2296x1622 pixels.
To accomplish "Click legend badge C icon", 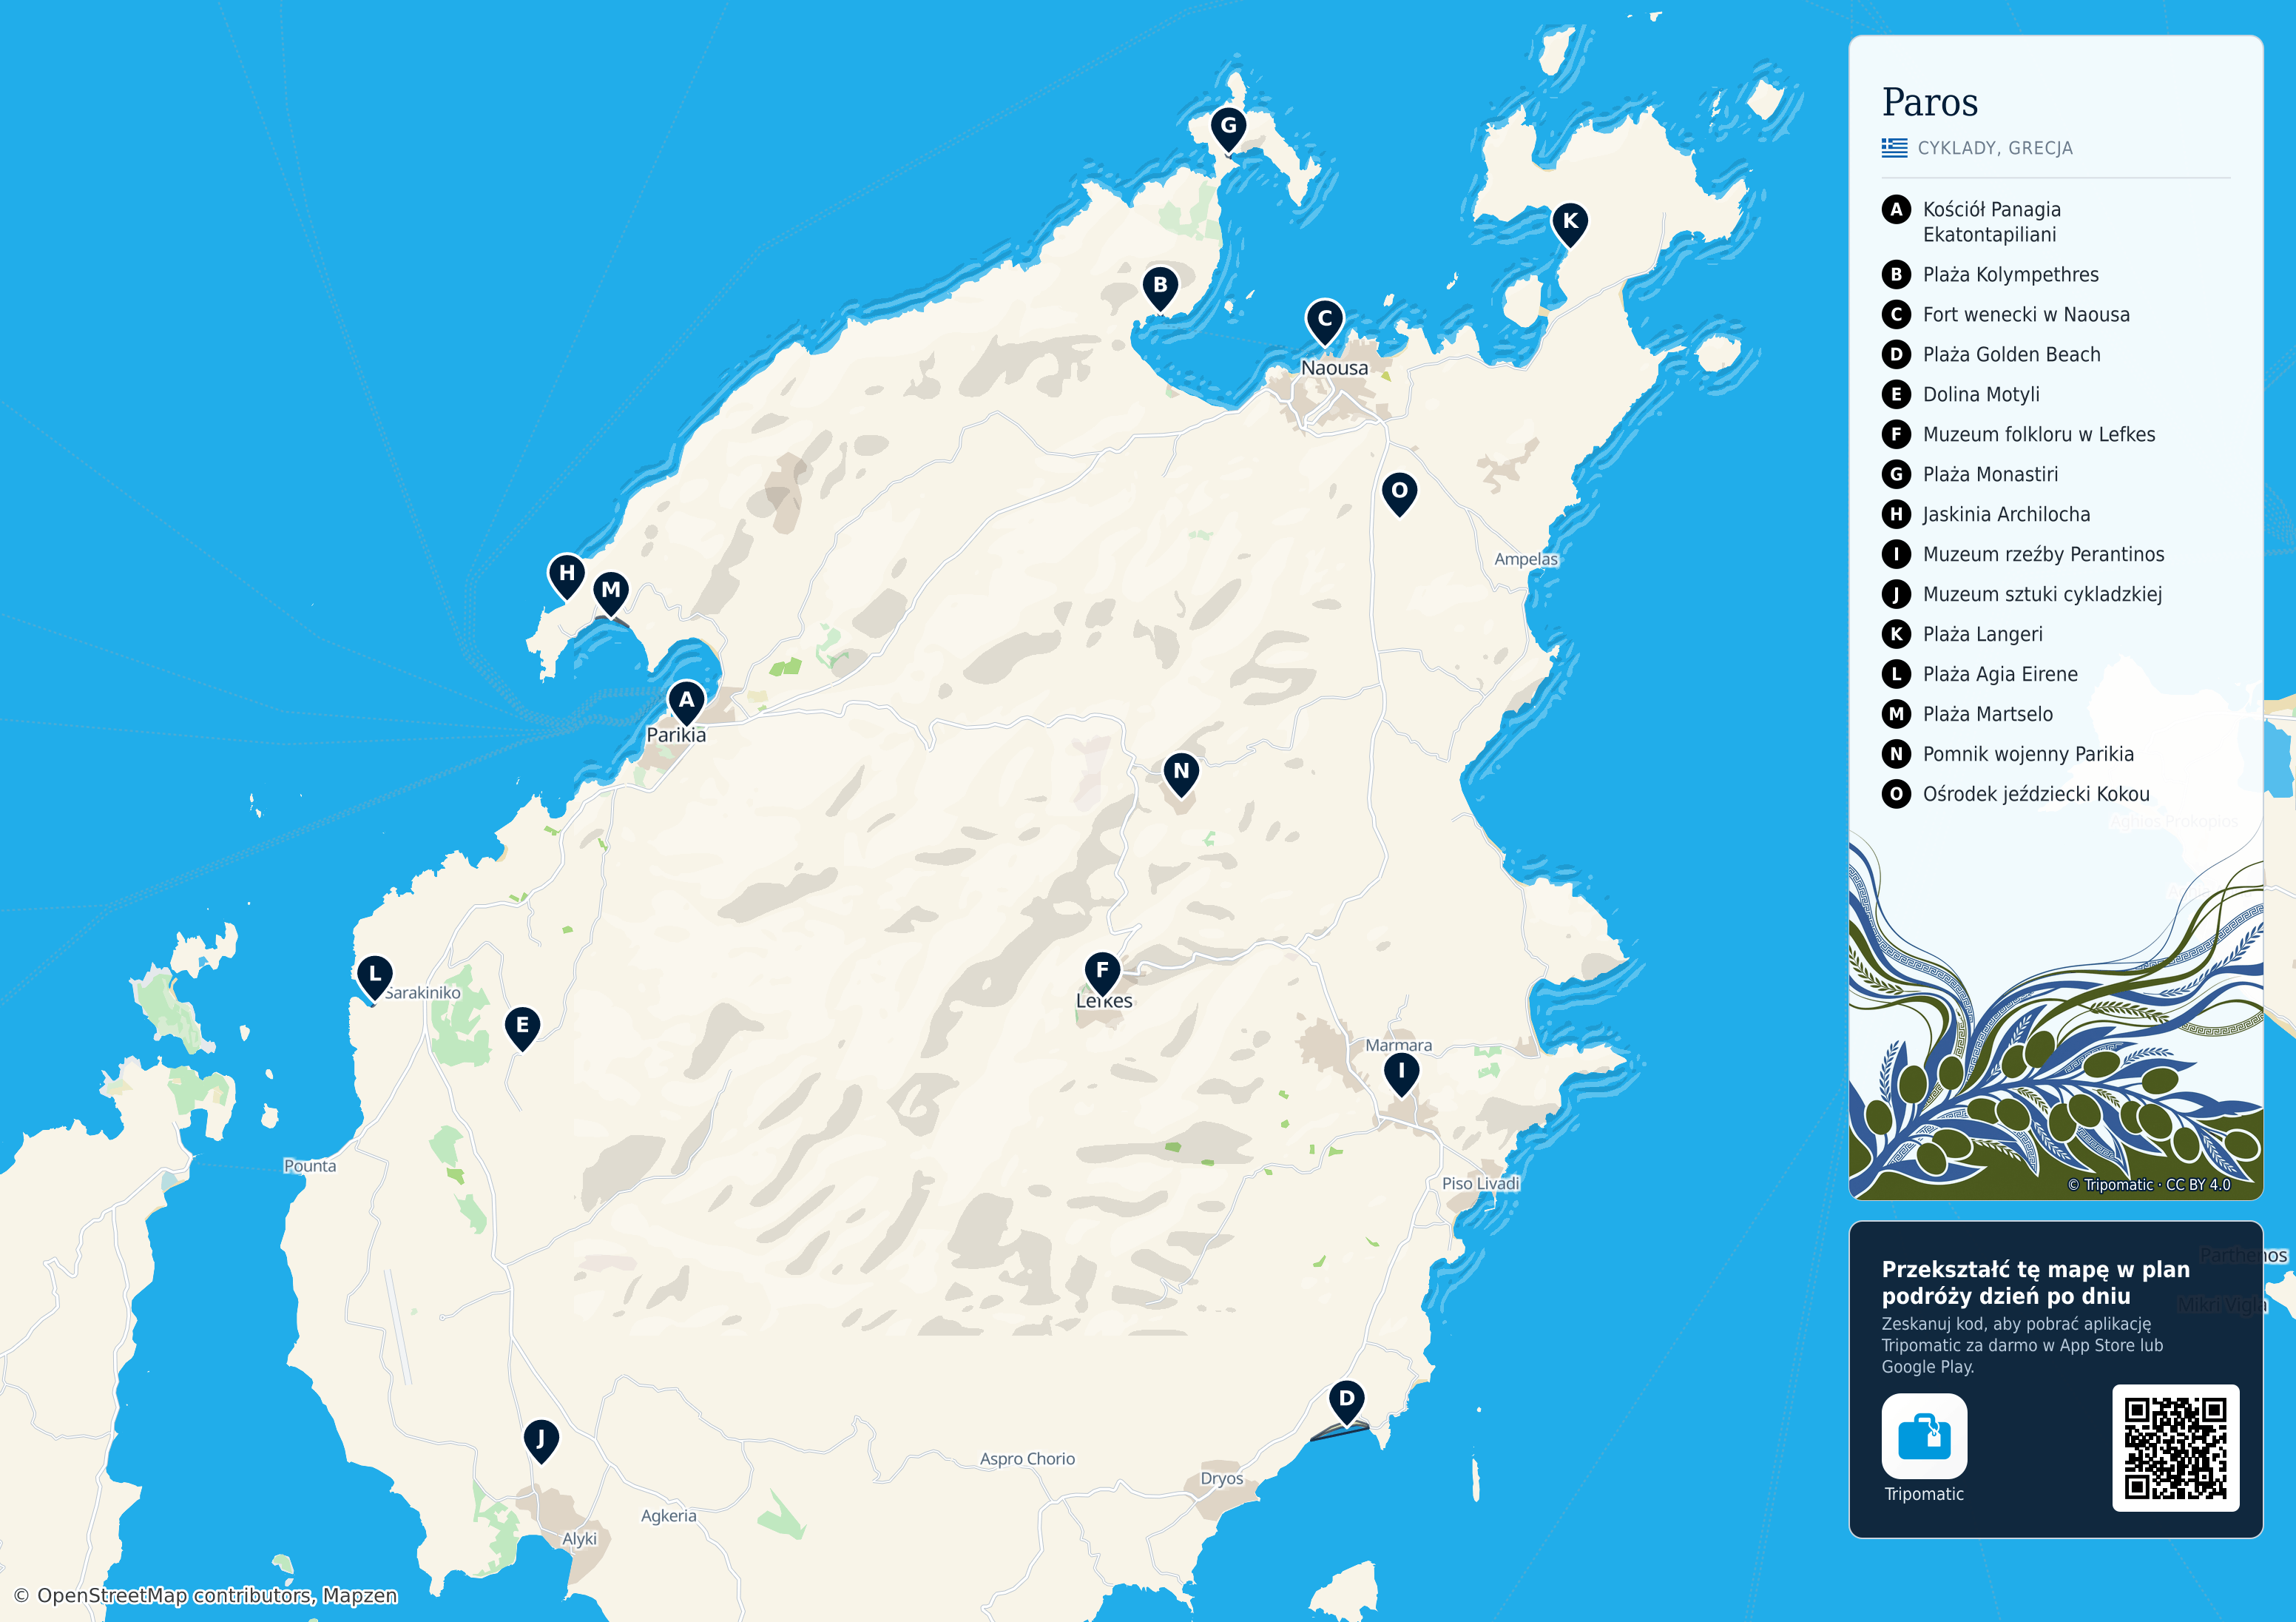I will [x=1896, y=314].
